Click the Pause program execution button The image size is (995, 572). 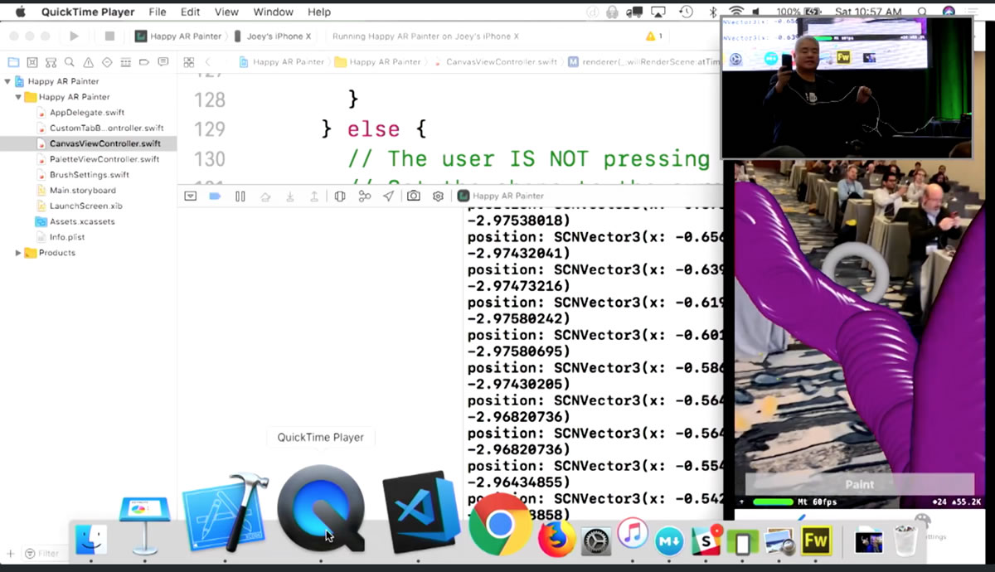240,196
